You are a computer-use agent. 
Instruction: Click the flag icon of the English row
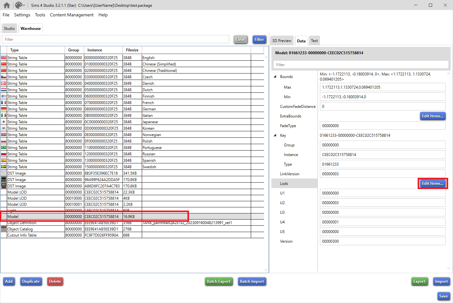(x=4, y=58)
